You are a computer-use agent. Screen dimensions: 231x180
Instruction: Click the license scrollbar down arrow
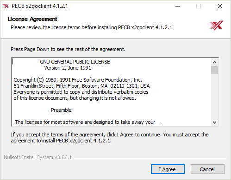(x=214, y=122)
